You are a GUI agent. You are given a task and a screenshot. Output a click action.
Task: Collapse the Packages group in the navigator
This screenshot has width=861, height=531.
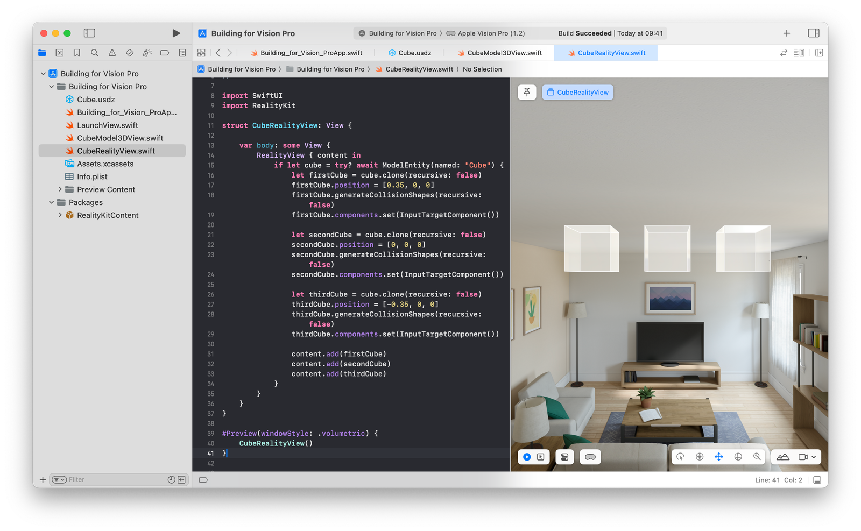point(51,202)
